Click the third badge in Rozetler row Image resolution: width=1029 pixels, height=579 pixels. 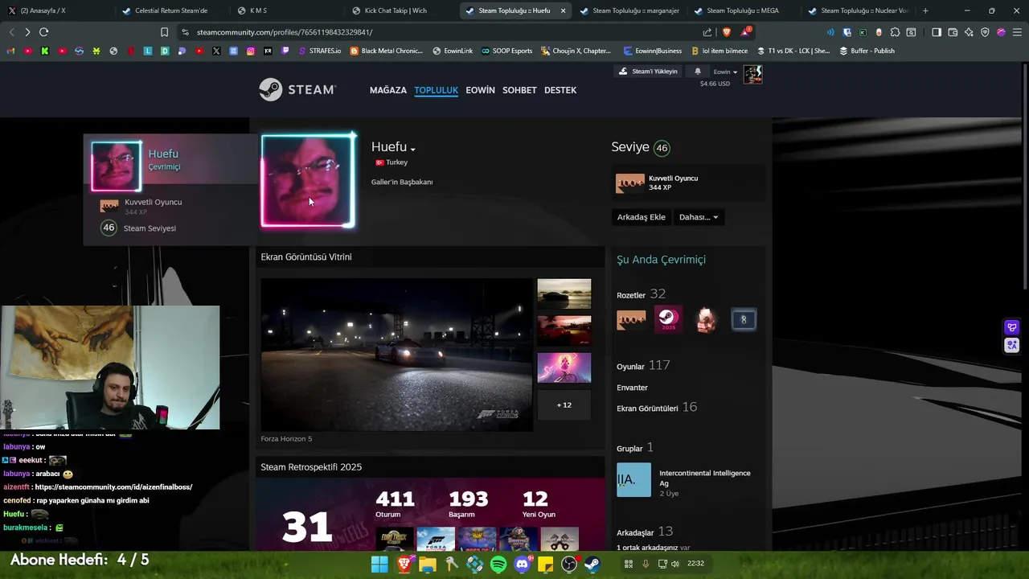coord(706,319)
